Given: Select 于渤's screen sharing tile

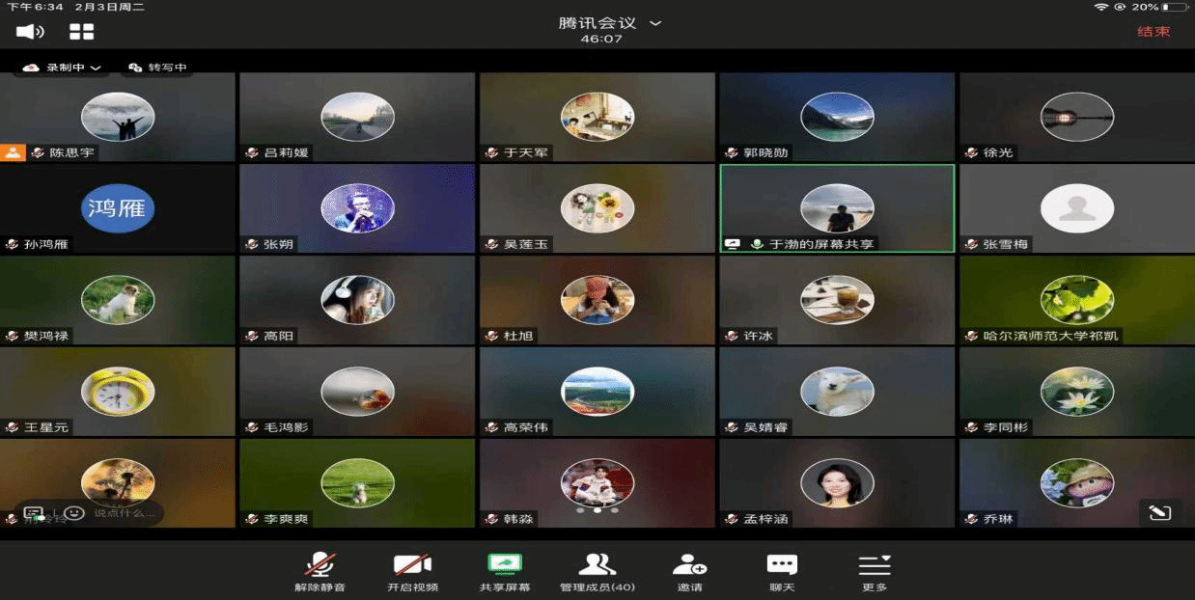Looking at the screenshot, I should [x=837, y=208].
